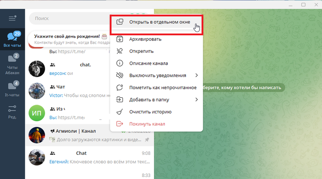Click the muted speaker icon
322x179 pixels.
(120, 75)
